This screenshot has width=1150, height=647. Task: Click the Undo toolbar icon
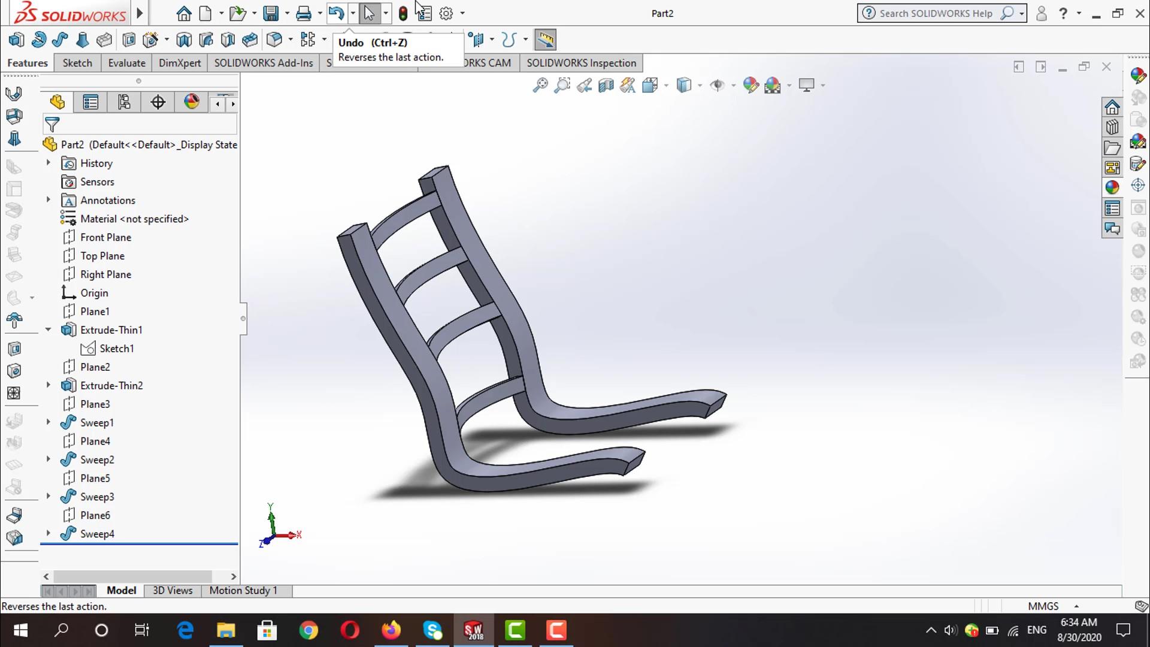335,13
